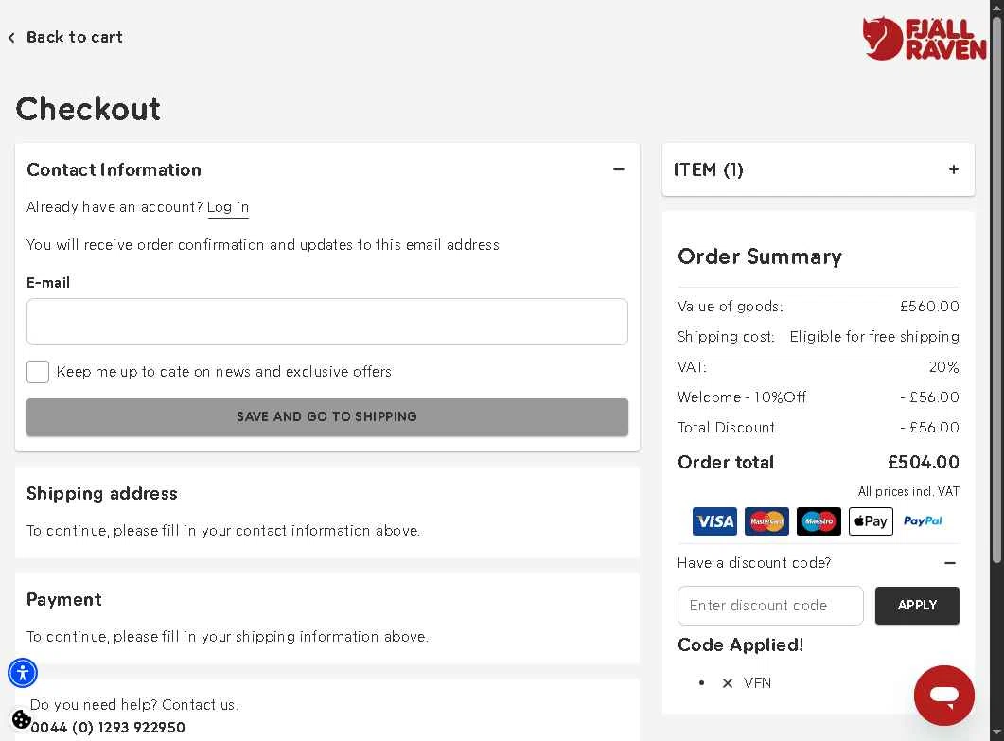Click the Code Applied! message
This screenshot has width=1004, height=741.
(740, 644)
